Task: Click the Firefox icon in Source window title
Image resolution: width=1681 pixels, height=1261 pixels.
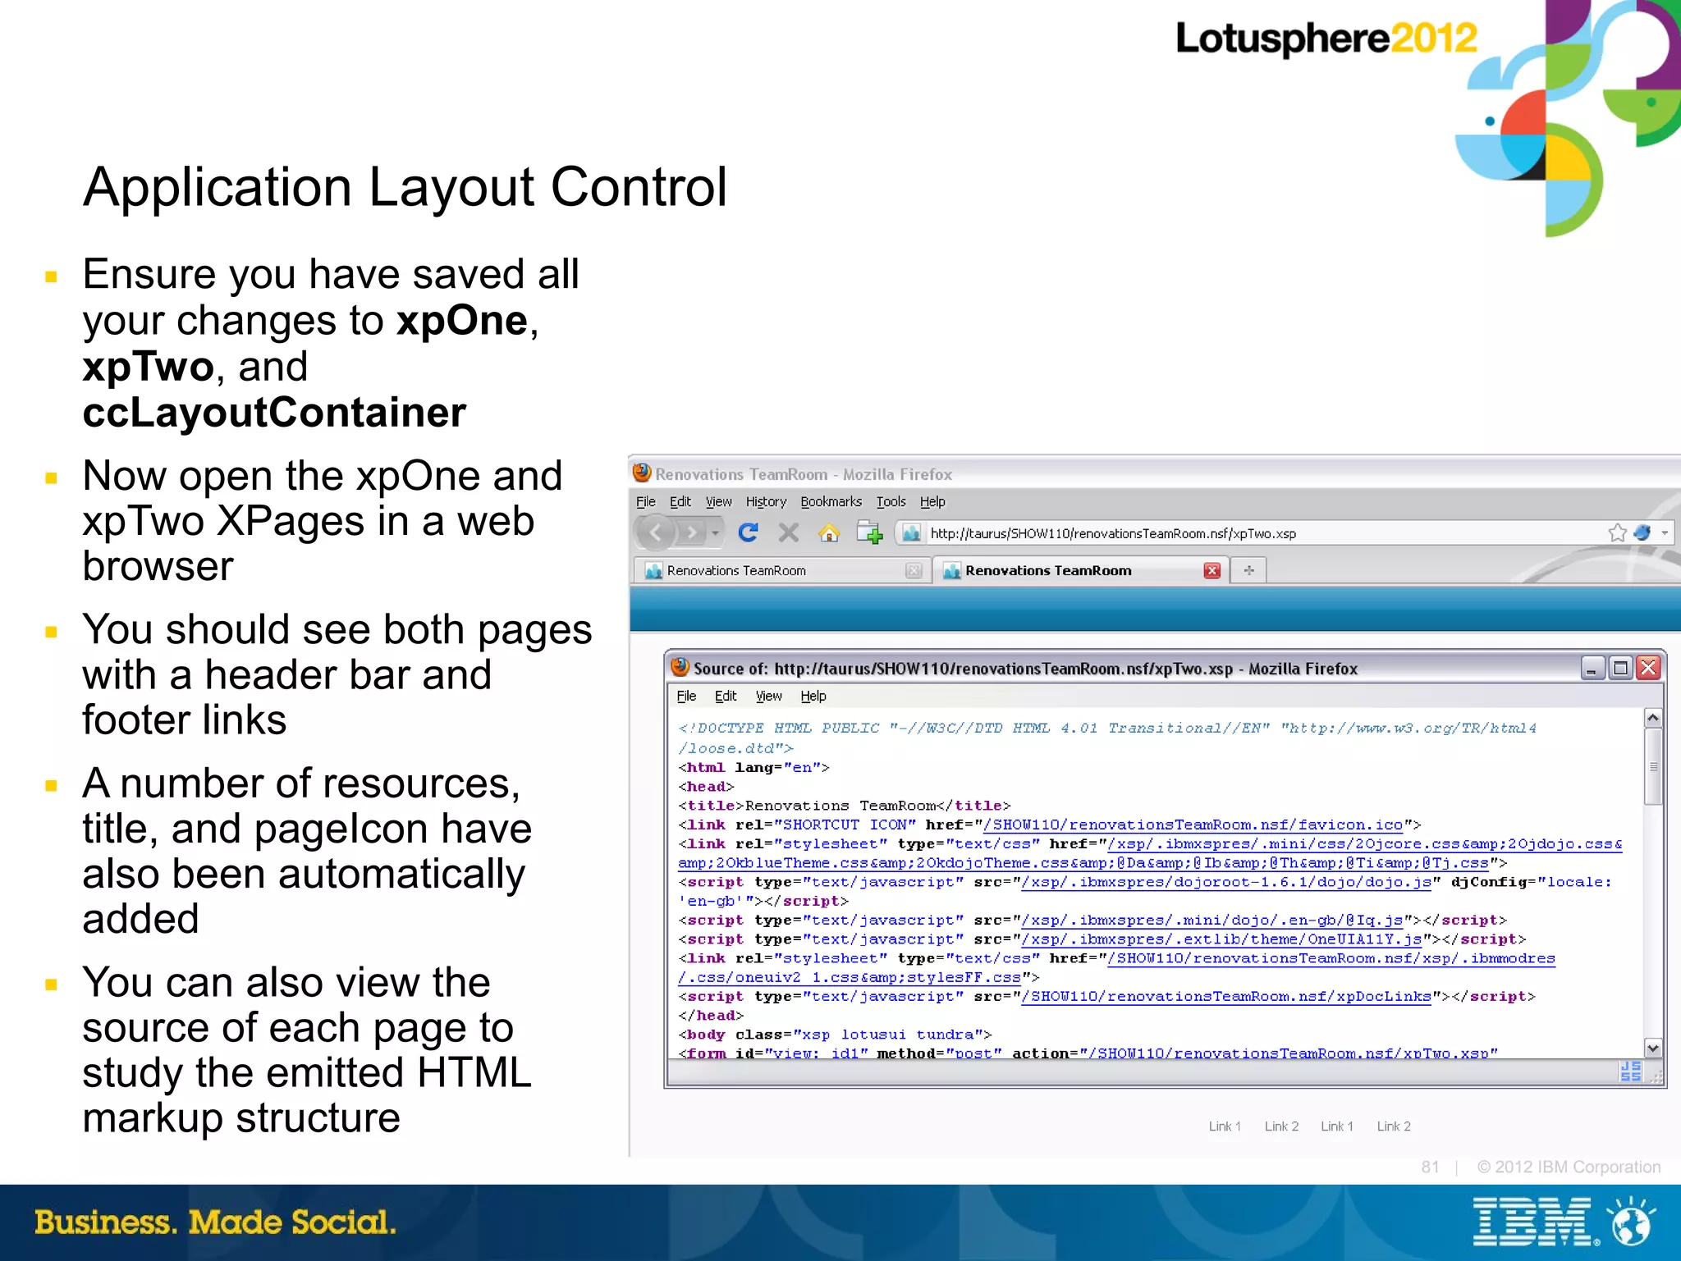Action: [679, 667]
